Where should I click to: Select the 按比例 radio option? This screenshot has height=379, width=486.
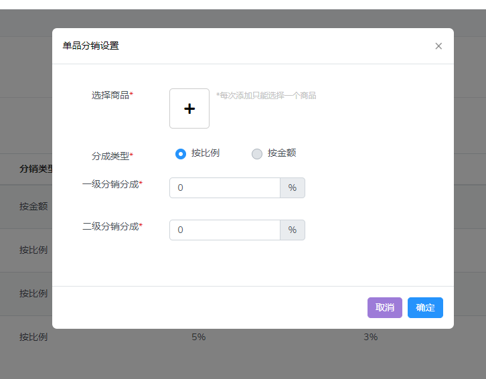181,154
